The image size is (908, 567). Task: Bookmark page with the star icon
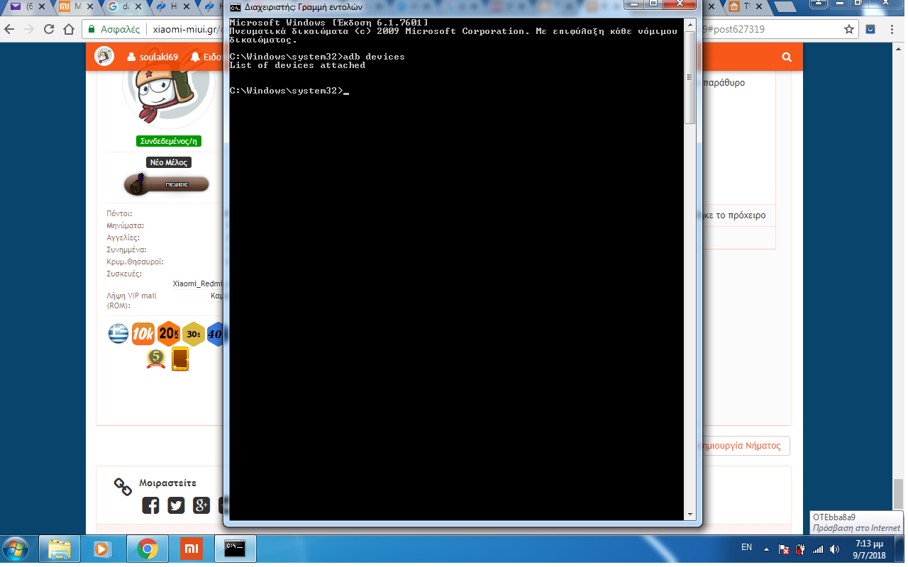pyautogui.click(x=849, y=30)
